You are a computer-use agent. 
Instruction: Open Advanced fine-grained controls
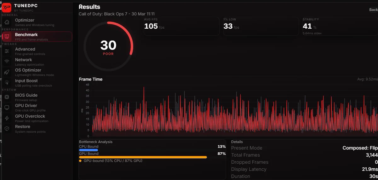point(37,51)
